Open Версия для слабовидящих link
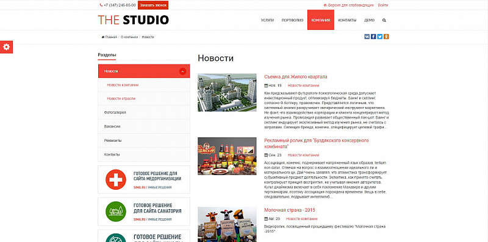The width and height of the screenshot is (488, 242). [348, 5]
